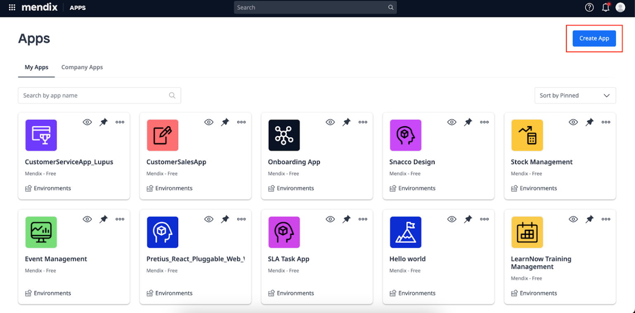Open the notifications bell icon
The image size is (635, 313).
click(605, 7)
